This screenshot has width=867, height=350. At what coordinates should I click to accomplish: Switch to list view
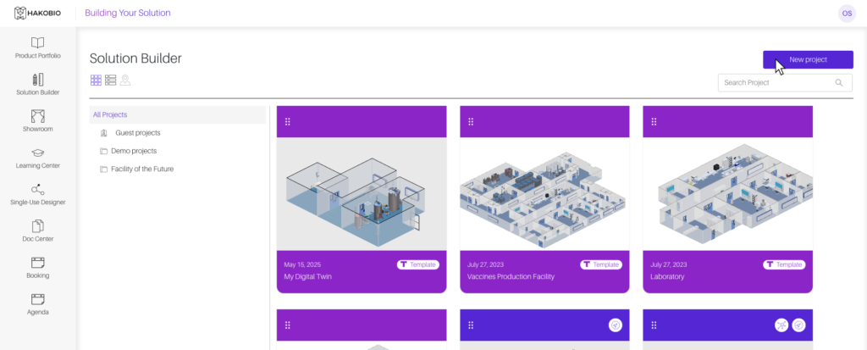pyautogui.click(x=111, y=81)
